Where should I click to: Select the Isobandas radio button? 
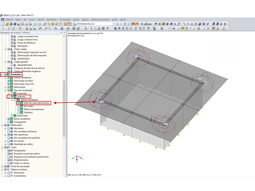[x=12, y=93]
